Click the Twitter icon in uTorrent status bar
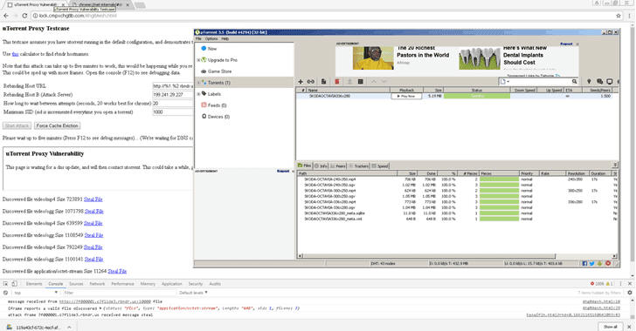The image size is (636, 331). [592, 263]
